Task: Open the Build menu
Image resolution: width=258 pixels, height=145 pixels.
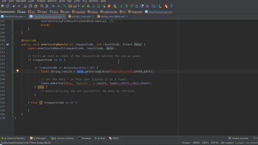Action: pyautogui.click(x=62, y=1)
